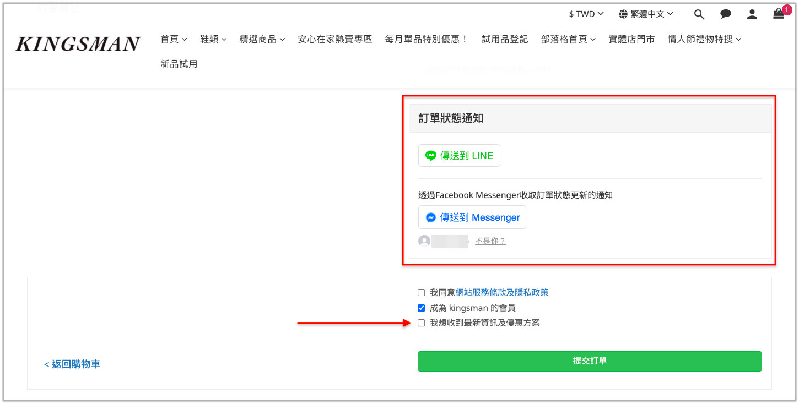Click the 傳送到 Messenger button
This screenshot has height=404, width=799.
[472, 217]
